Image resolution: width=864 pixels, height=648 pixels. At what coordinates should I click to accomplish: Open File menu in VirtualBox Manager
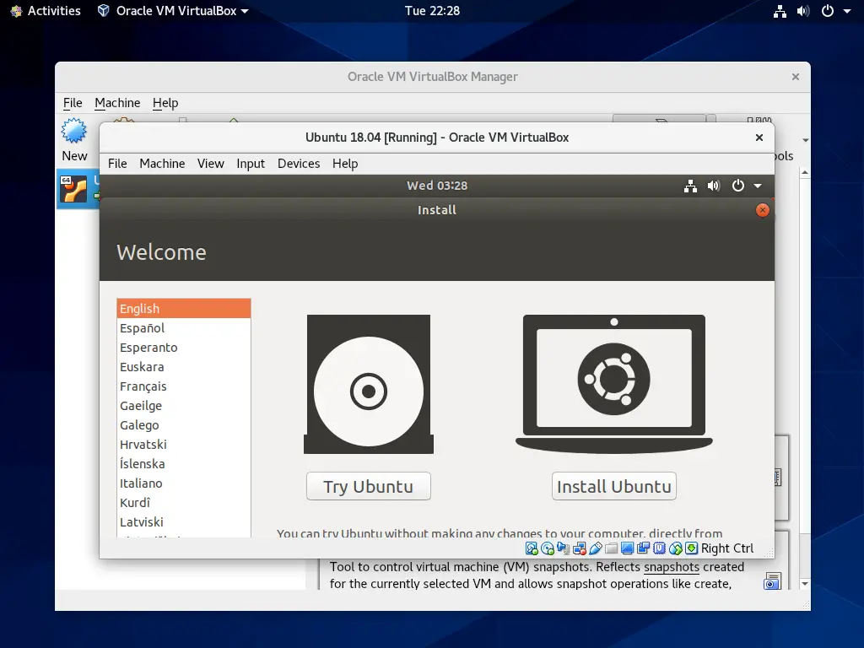(x=73, y=103)
